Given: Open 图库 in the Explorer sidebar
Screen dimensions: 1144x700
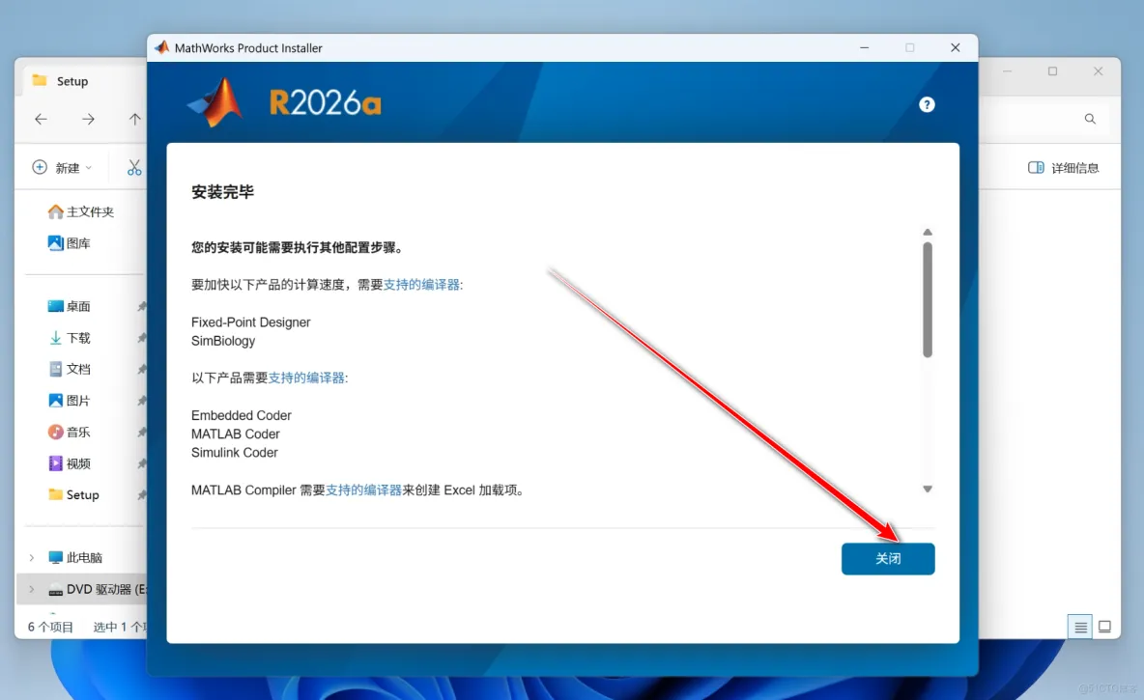Looking at the screenshot, I should pyautogui.click(x=70, y=242).
